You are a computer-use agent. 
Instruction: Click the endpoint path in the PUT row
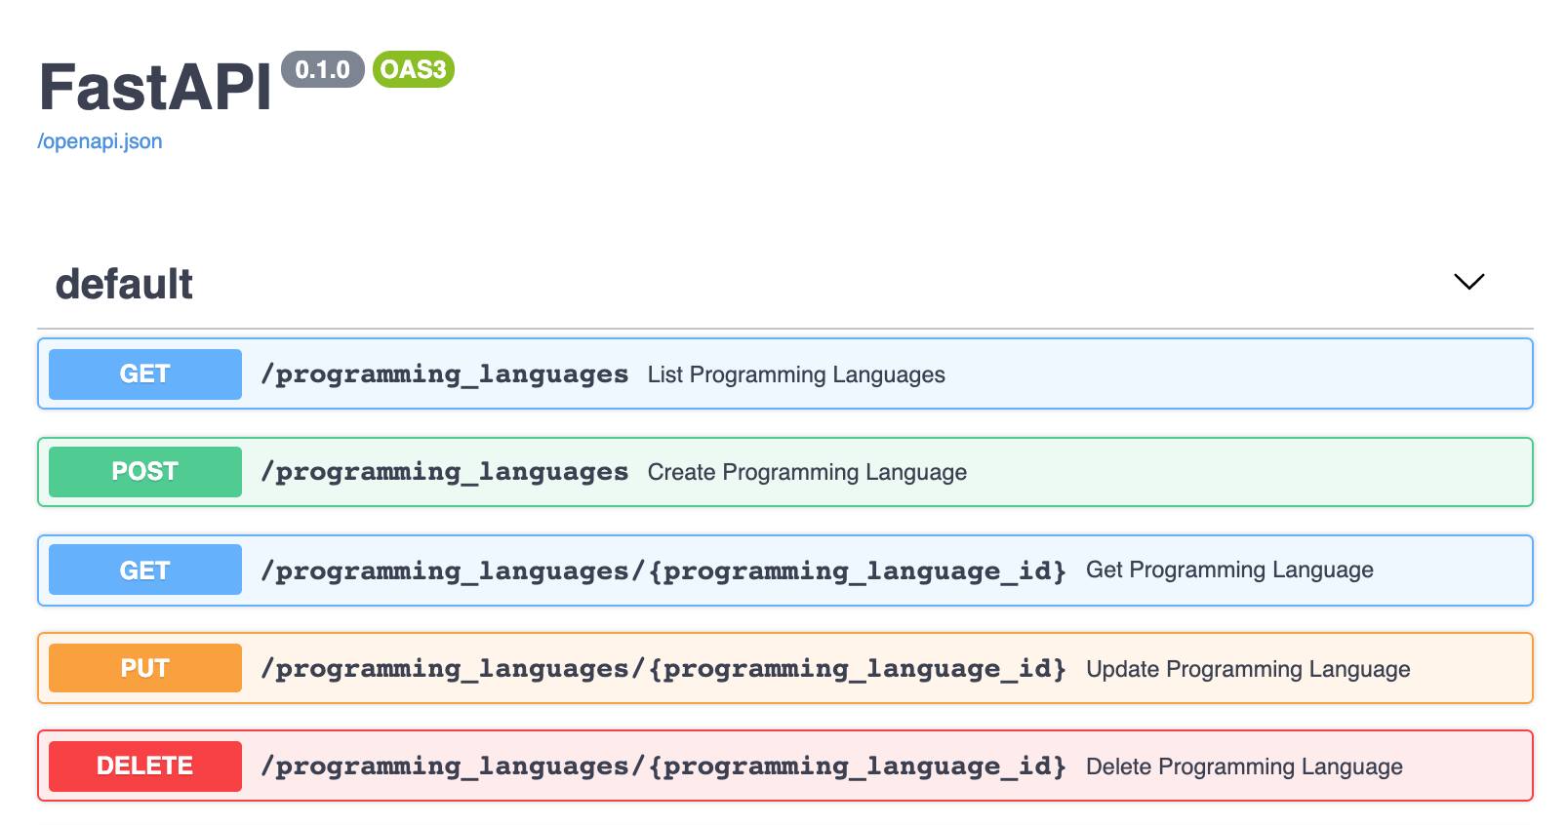coord(663,669)
